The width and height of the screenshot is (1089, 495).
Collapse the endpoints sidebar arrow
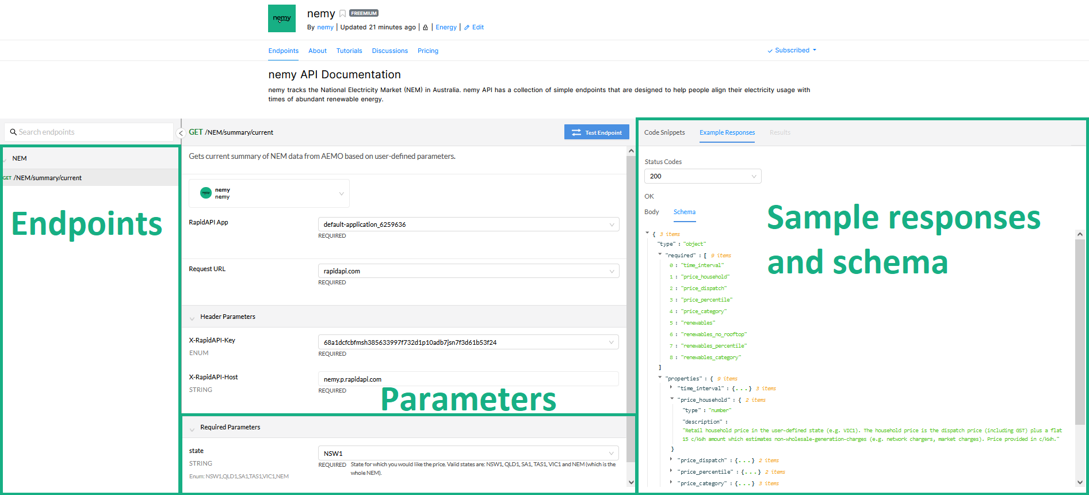pos(181,133)
